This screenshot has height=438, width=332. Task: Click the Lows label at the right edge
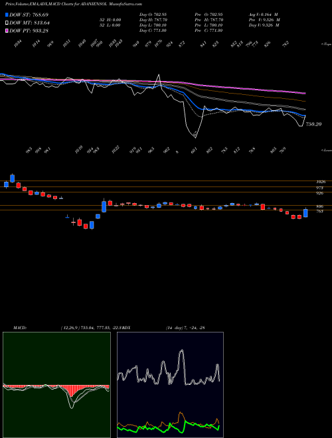click(x=327, y=150)
